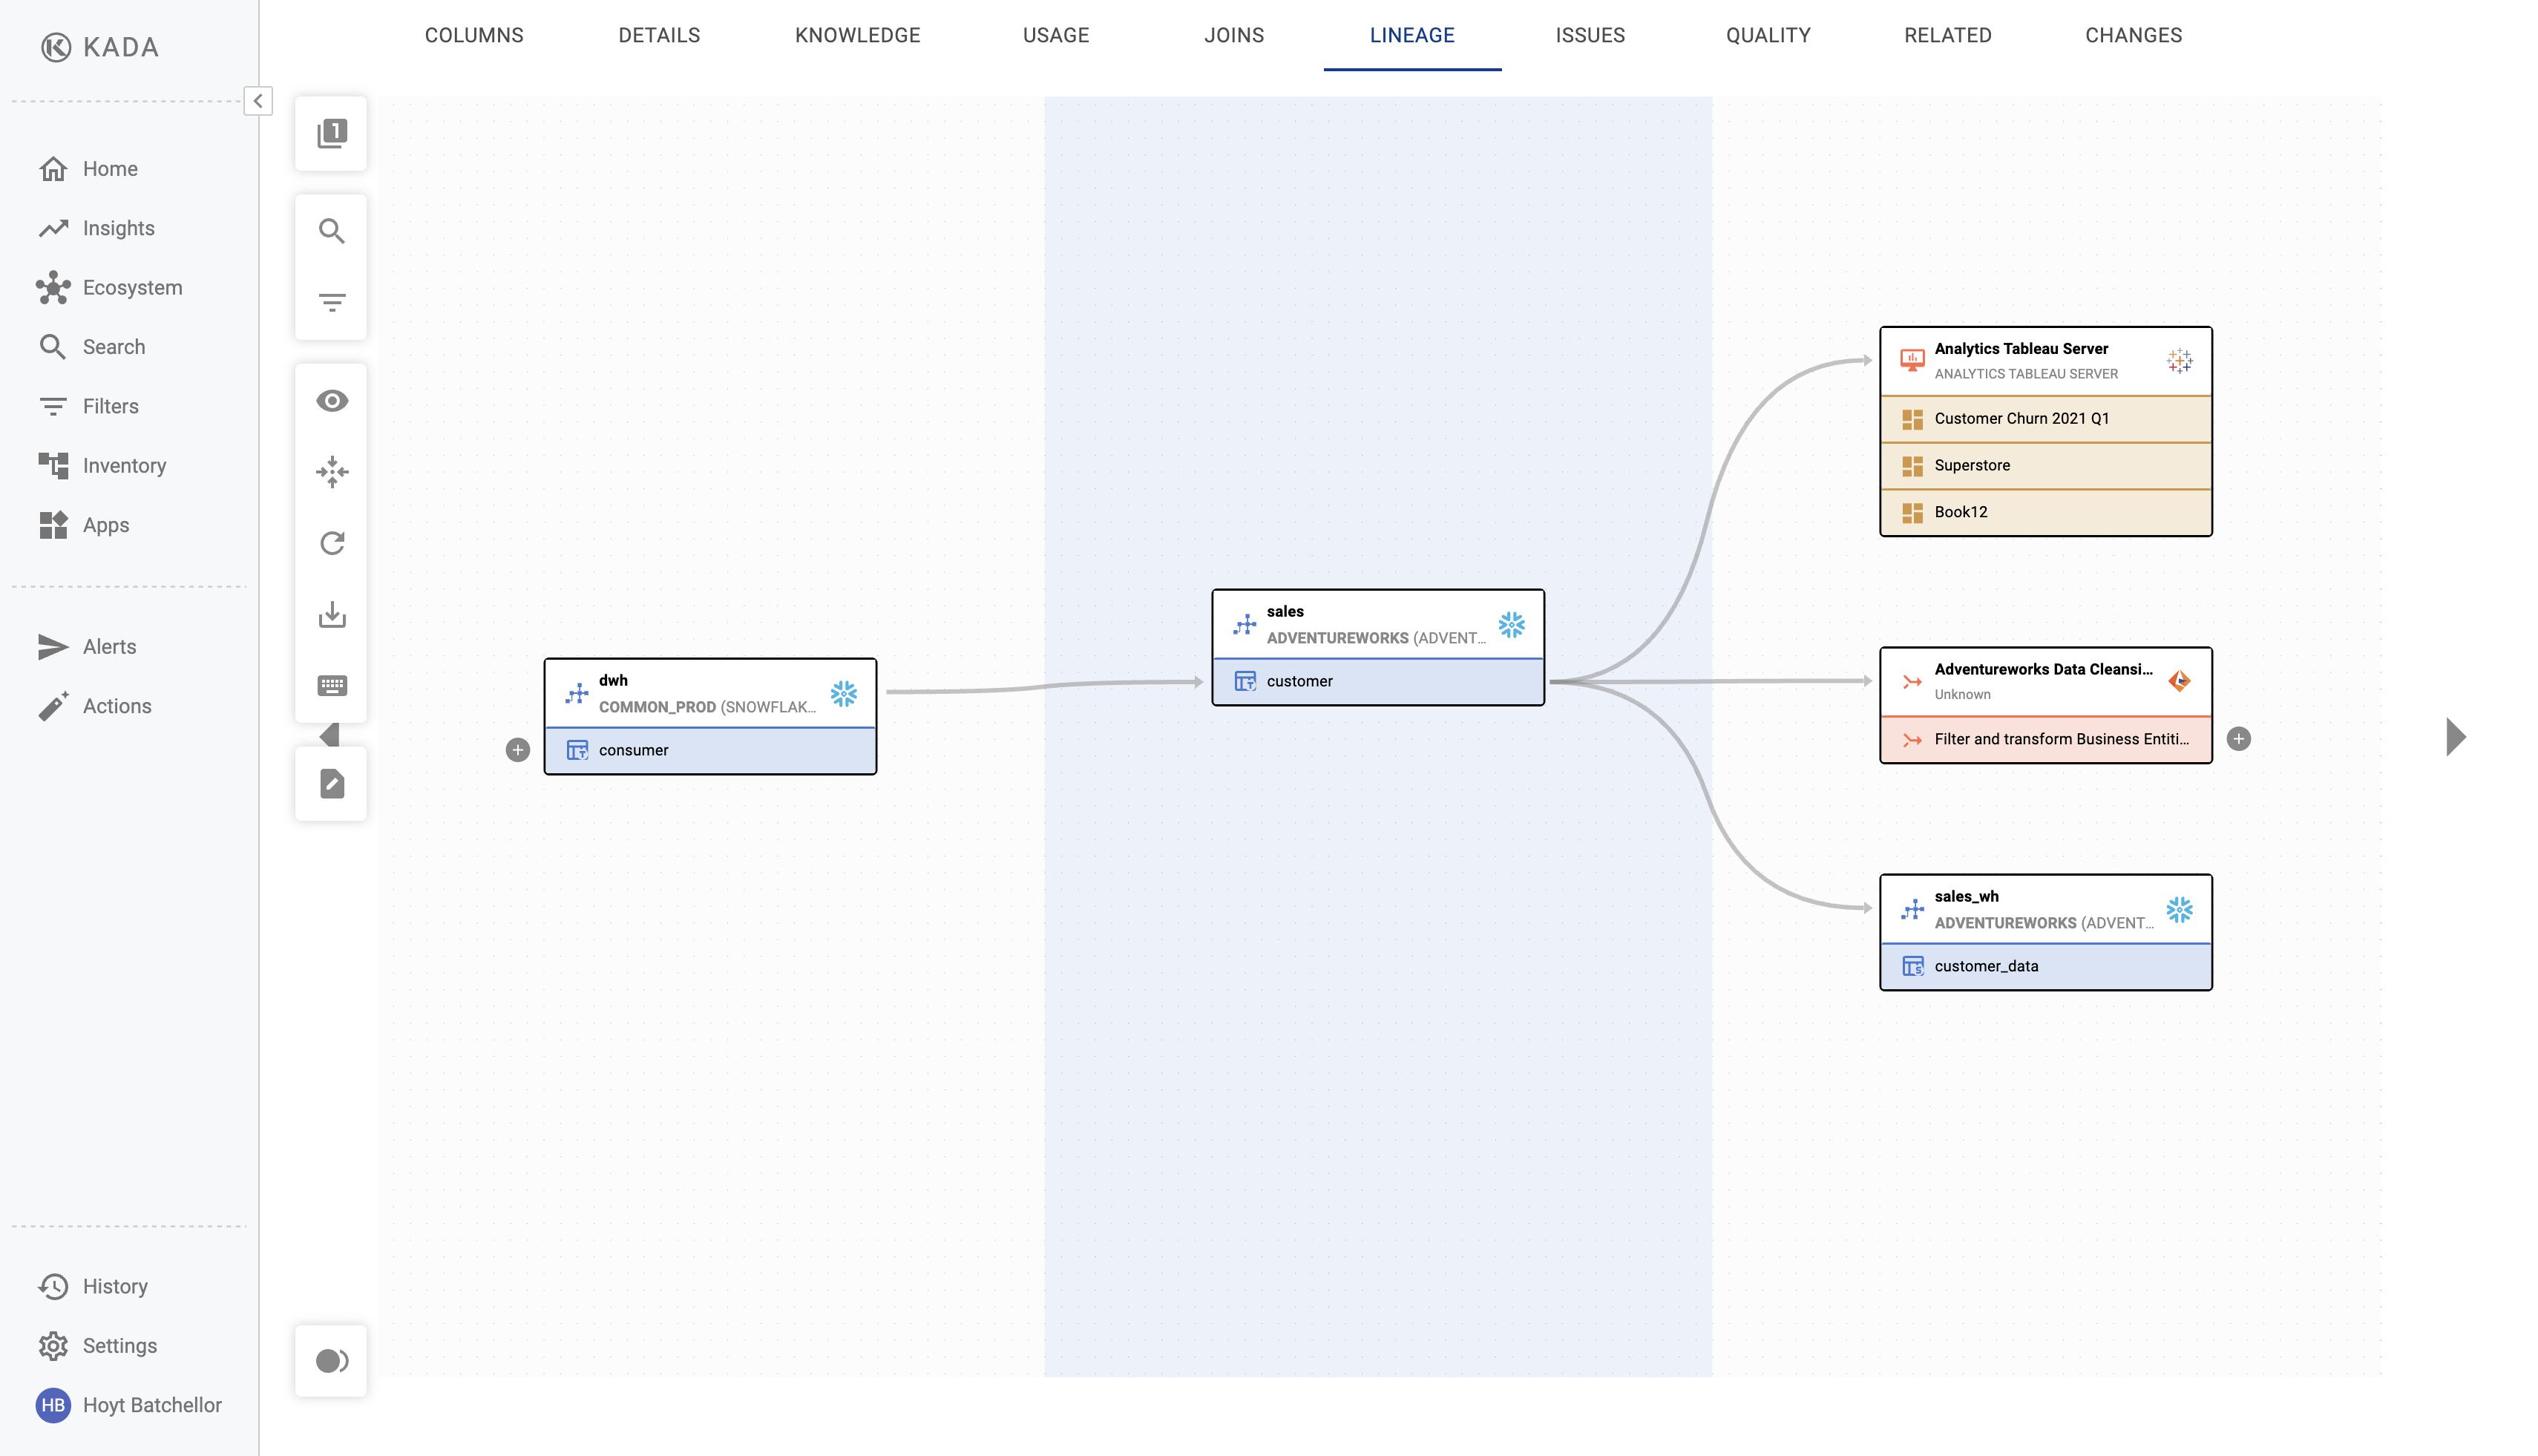Open the numbered layers icon at top
This screenshot has height=1456, width=2538.
click(x=331, y=133)
